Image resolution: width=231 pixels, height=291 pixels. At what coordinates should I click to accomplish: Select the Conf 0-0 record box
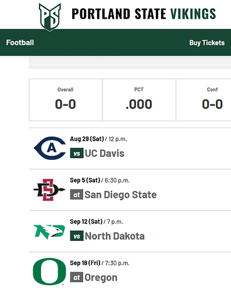pyautogui.click(x=204, y=100)
